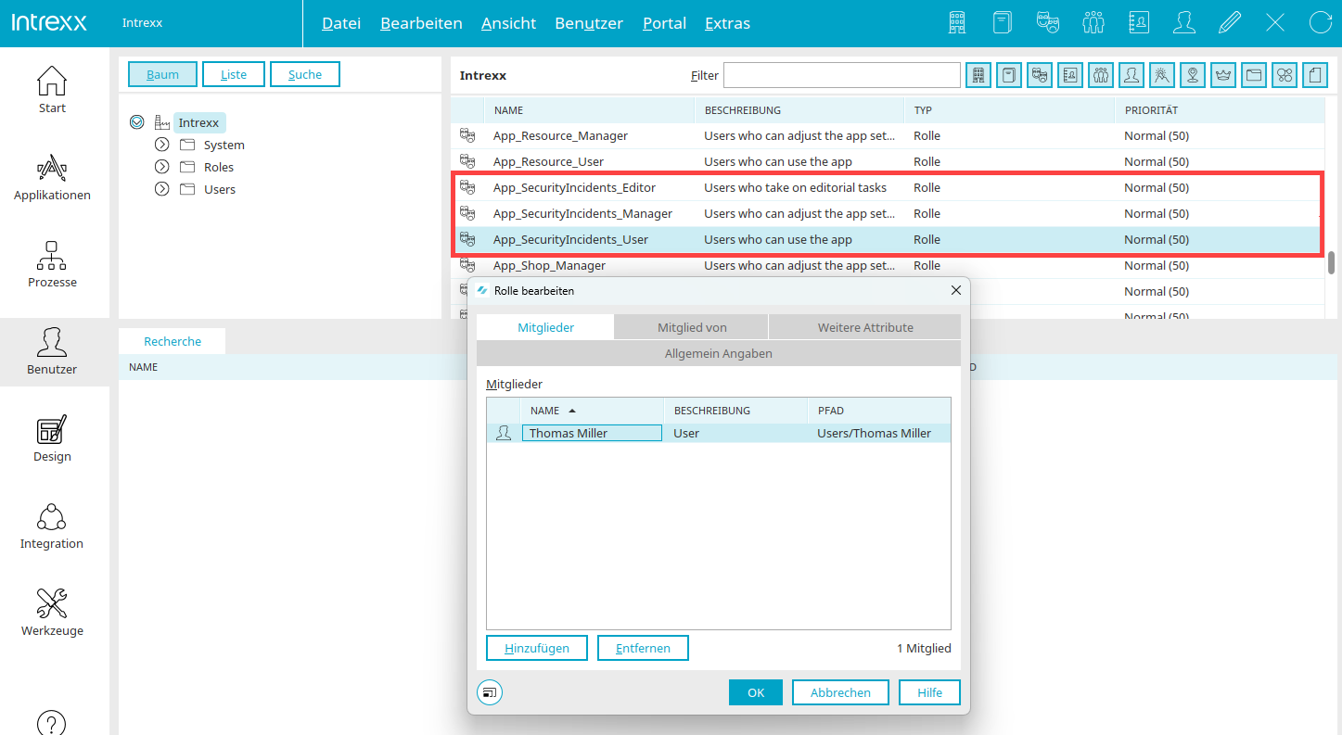This screenshot has height=735, width=1342.
Task: Click the role list vertical scrollbar thumb
Action: pyautogui.click(x=1332, y=262)
